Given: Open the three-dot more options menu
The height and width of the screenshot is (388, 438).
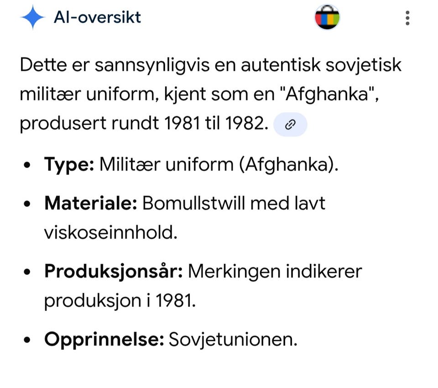Looking at the screenshot, I should point(407,18).
